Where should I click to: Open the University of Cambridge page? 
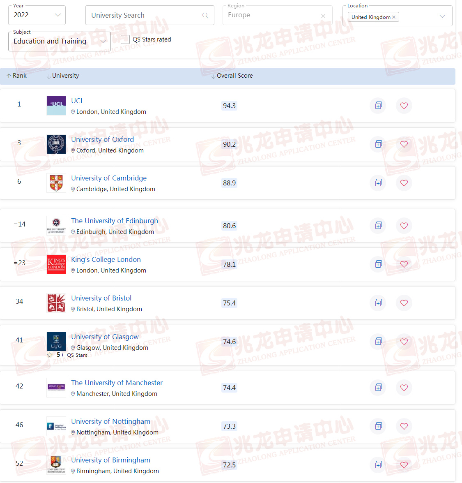108,178
